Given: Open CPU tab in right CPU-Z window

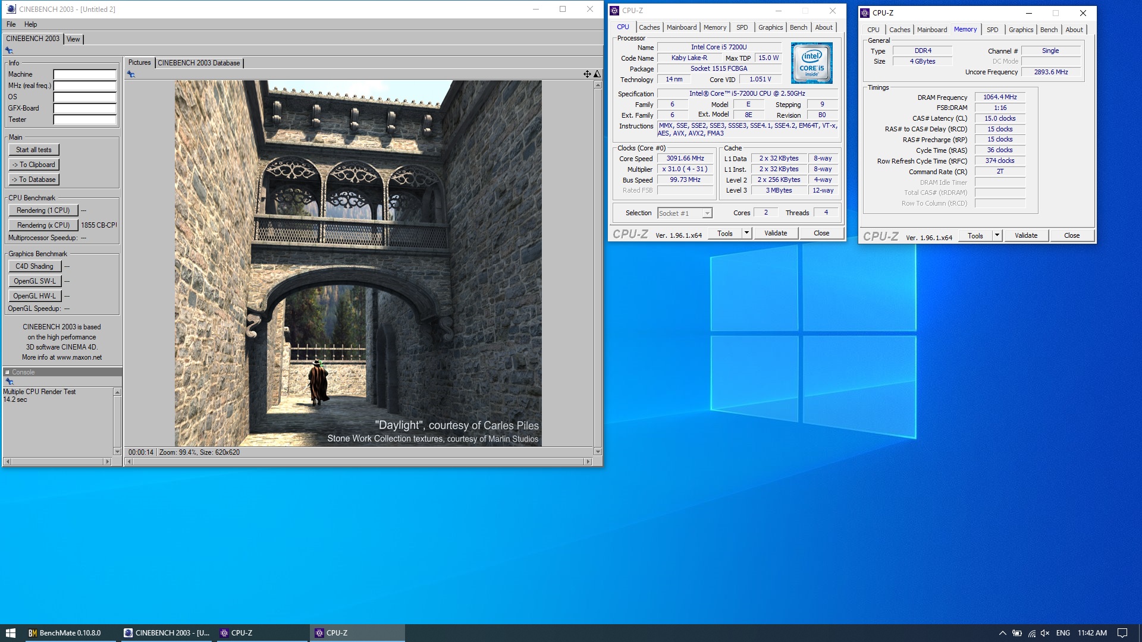Looking at the screenshot, I should [873, 30].
